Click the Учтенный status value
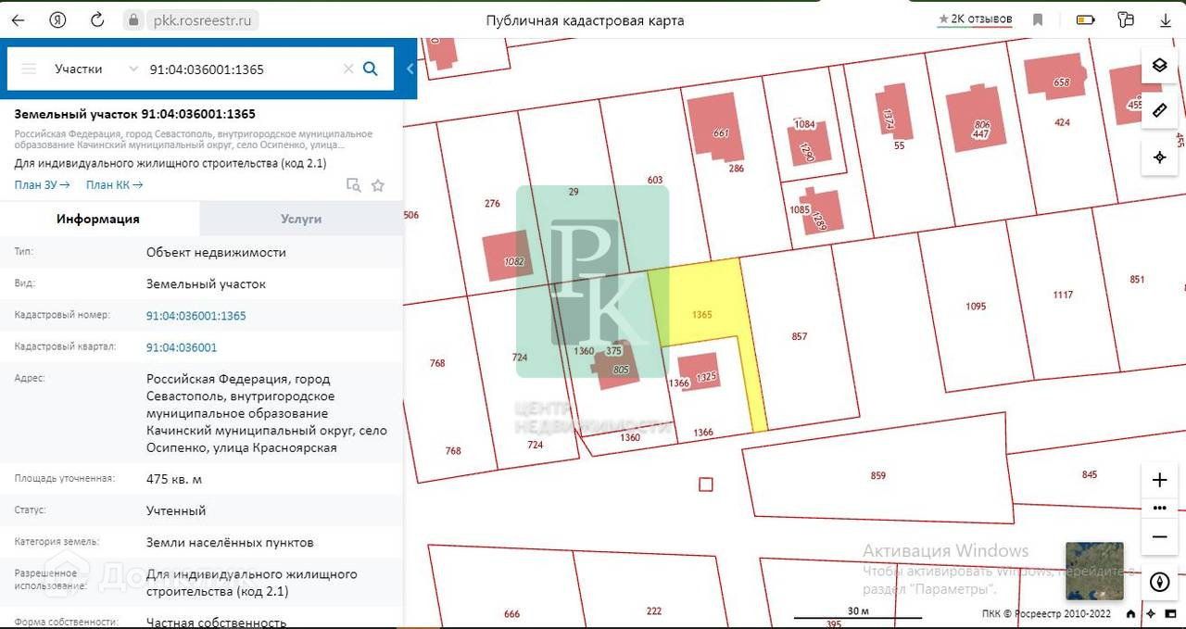 (x=176, y=510)
